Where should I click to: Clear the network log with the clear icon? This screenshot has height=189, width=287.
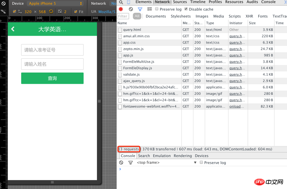(x=131, y=9)
